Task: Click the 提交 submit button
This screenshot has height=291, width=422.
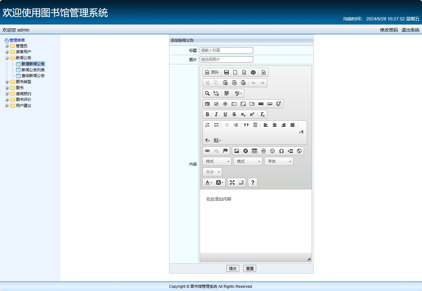Action: 233,268
